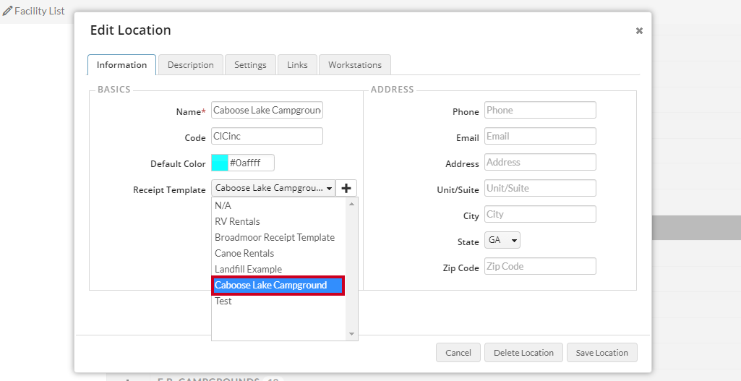The image size is (741, 381).
Task: Open the Settings tab
Action: [x=250, y=65]
